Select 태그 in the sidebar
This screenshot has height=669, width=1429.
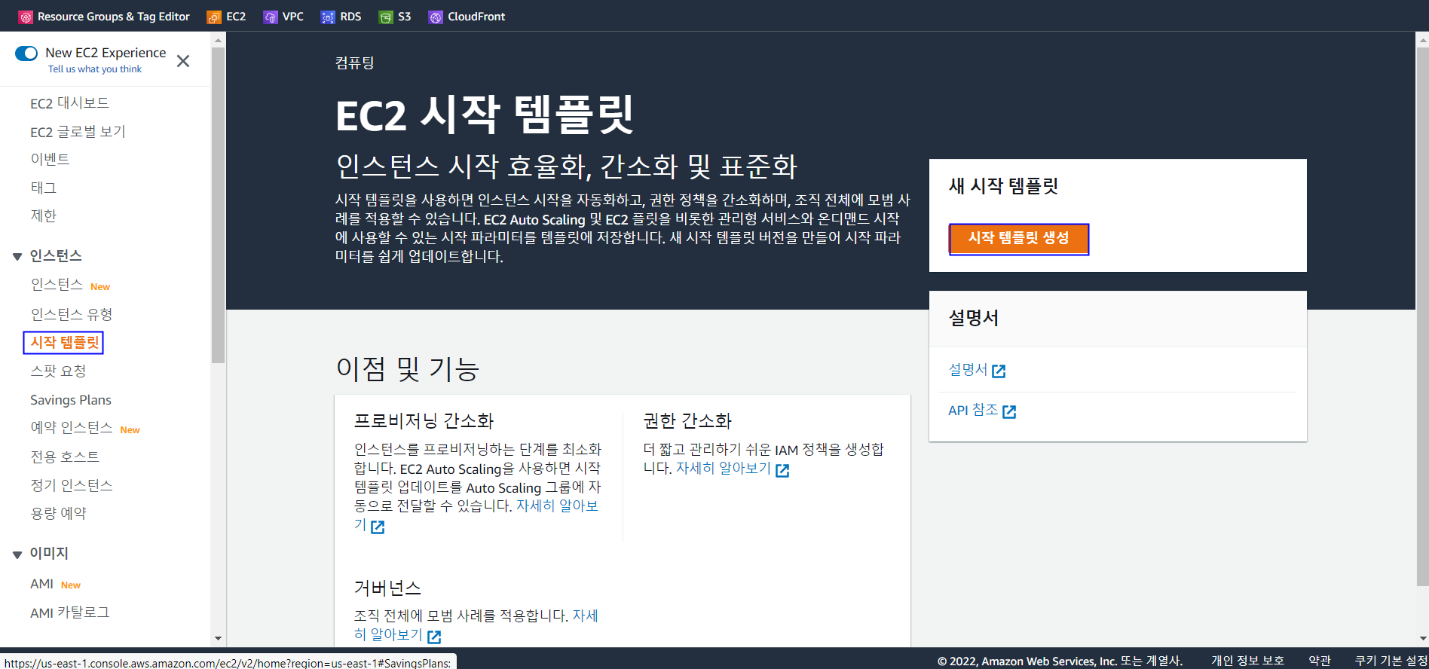(43, 188)
